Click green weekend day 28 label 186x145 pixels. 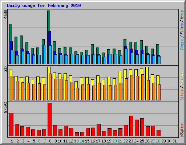tap(158, 141)
